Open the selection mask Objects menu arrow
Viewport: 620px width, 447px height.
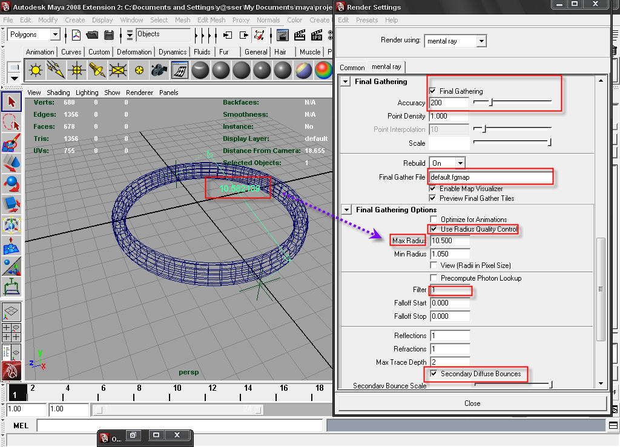tap(130, 35)
